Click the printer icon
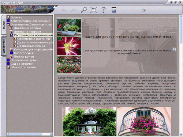This screenshot has height=137, width=183. pyautogui.click(x=143, y=9)
